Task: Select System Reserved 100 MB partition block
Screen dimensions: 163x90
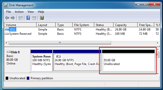Action: 41,61
